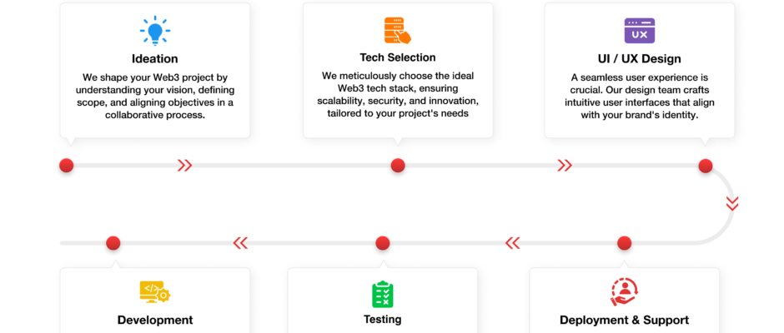
Task: Click the purple UX window icon
Action: pyautogui.click(x=640, y=31)
